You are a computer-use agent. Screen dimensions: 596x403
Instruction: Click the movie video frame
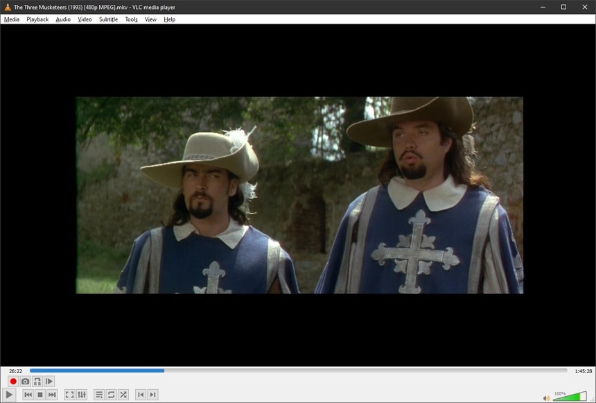[x=299, y=195]
